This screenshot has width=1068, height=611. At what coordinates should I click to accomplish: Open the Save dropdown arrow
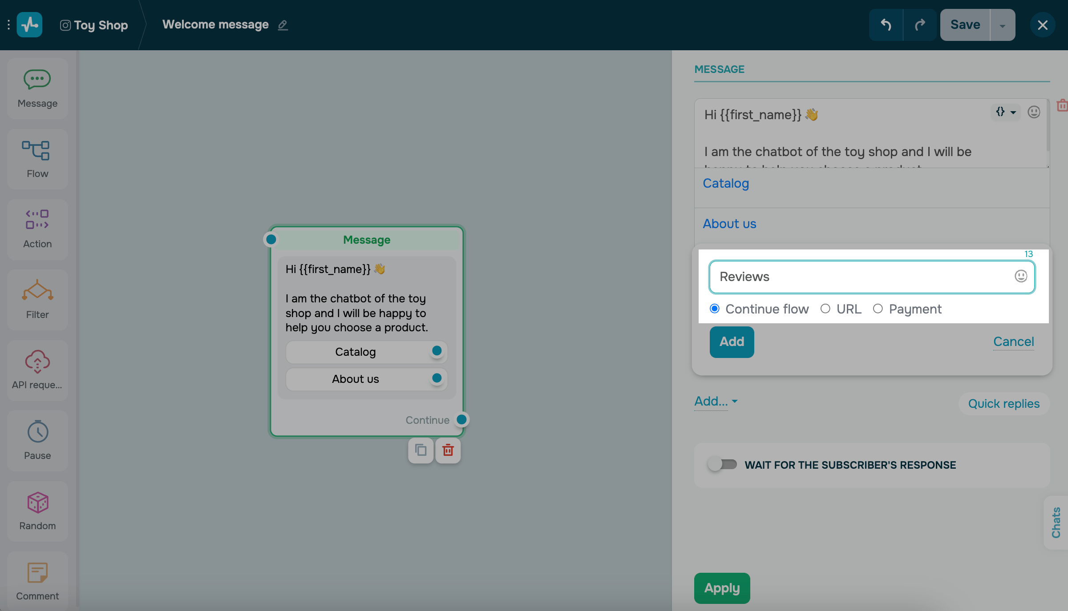coord(1002,25)
